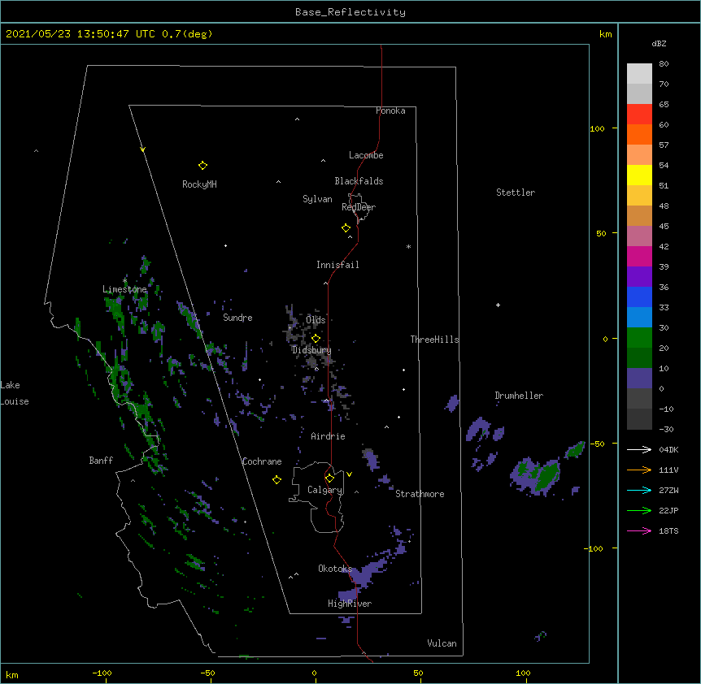Click the asterisk marker east of Innisfail
This screenshot has width=701, height=684.
408,246
